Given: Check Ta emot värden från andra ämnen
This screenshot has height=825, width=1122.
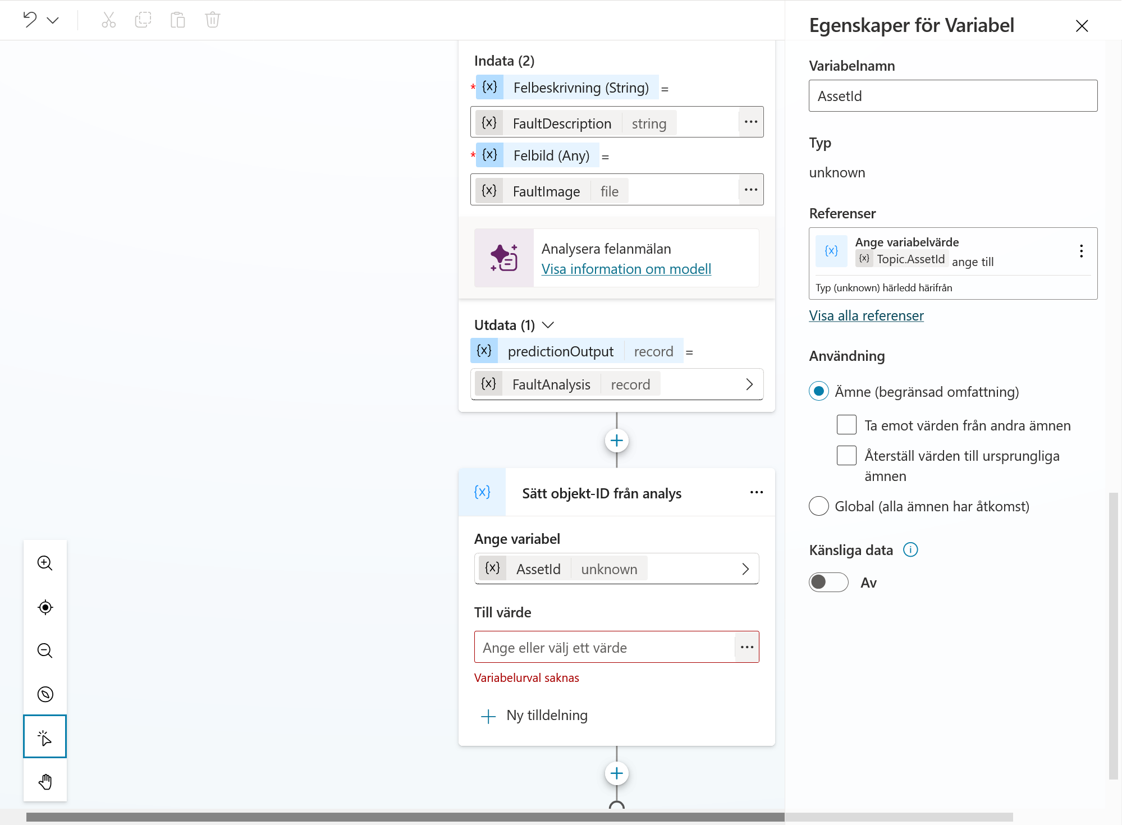Looking at the screenshot, I should tap(846, 425).
